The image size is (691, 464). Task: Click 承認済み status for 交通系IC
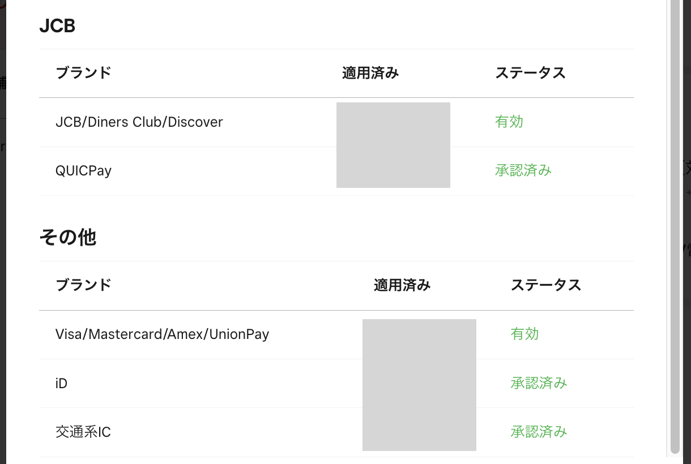pyautogui.click(x=538, y=432)
